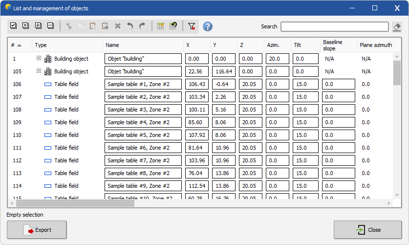Click the Paste special icon with eye
This screenshot has width=409, height=245.
click(x=105, y=26)
